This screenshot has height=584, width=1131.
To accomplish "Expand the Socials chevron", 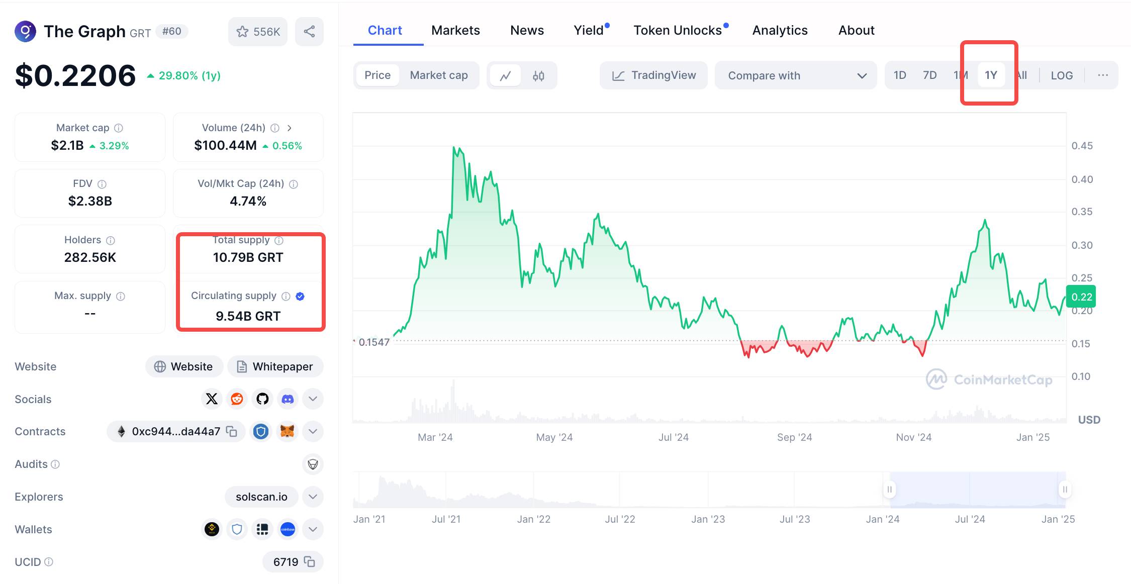I will [313, 399].
